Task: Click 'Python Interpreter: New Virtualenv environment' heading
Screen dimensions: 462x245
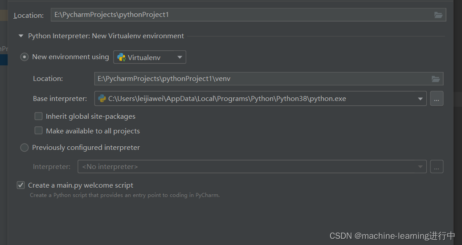Action: point(106,36)
